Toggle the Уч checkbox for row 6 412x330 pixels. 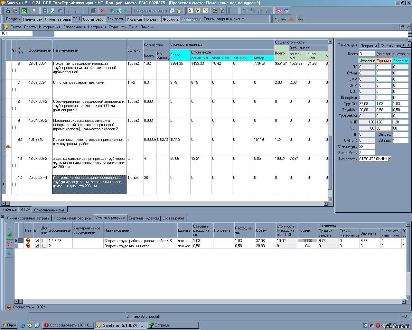[14, 70]
